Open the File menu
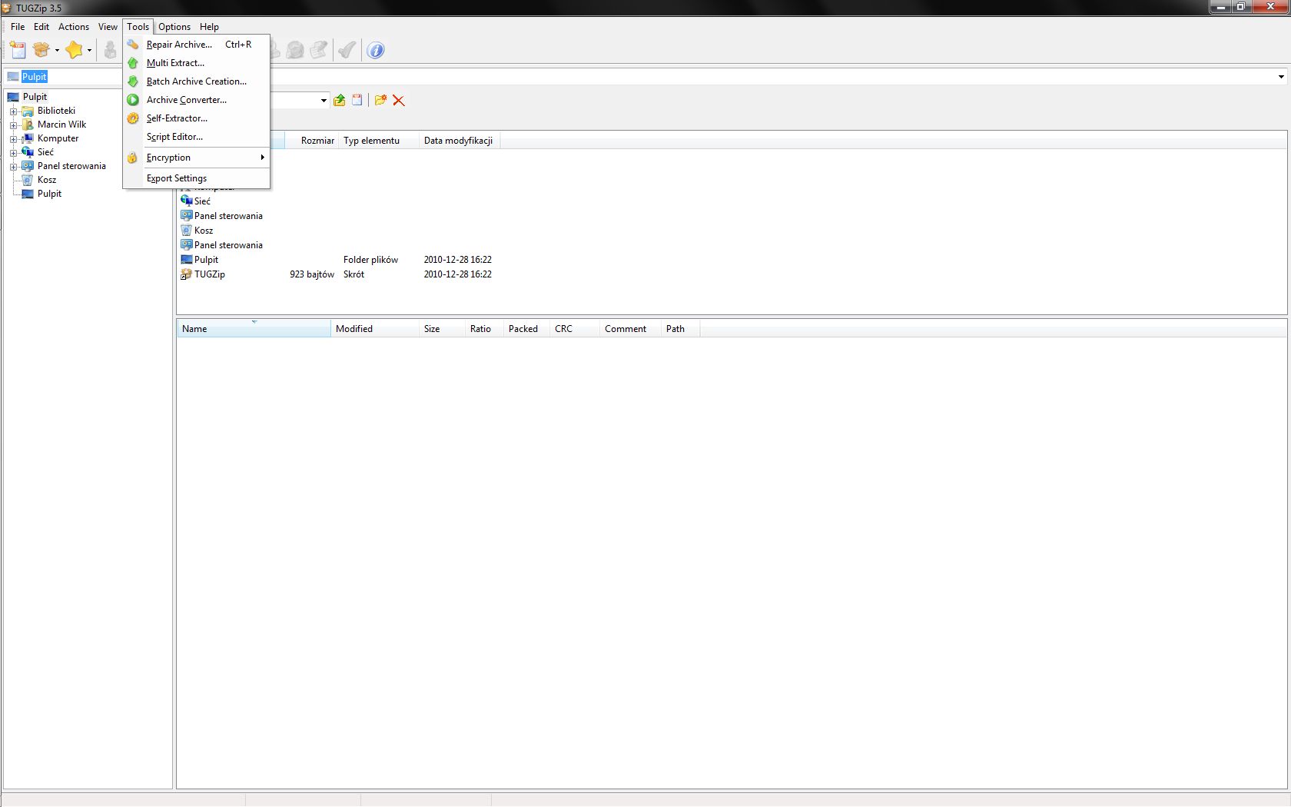The height and width of the screenshot is (807, 1291). pyautogui.click(x=18, y=26)
